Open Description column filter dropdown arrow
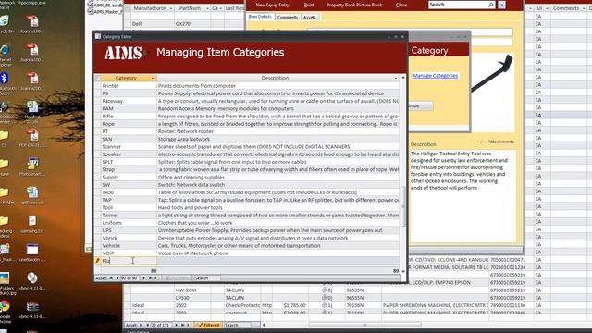This screenshot has height=333, width=592. point(396,78)
